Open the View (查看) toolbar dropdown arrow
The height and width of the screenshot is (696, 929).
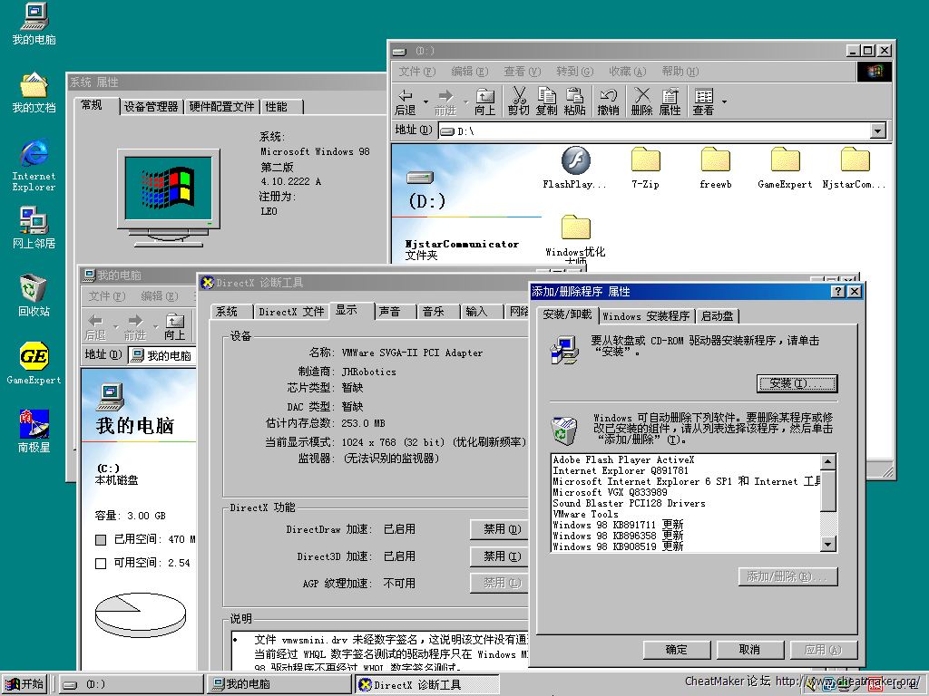(724, 101)
